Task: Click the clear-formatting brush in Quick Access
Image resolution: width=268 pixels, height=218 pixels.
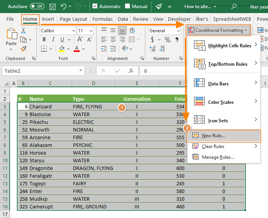Action: [159, 7]
